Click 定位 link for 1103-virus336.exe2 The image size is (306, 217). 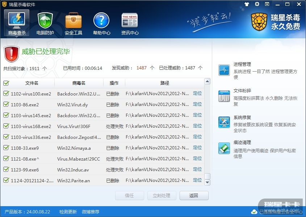point(197,137)
